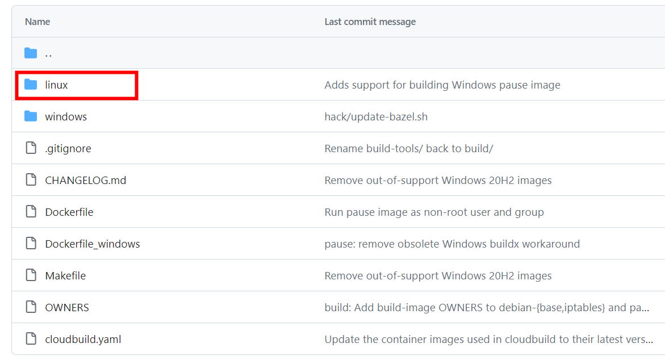This screenshot has height=364, width=665.
Task: Click the linux folder icon
Action: pyautogui.click(x=31, y=85)
